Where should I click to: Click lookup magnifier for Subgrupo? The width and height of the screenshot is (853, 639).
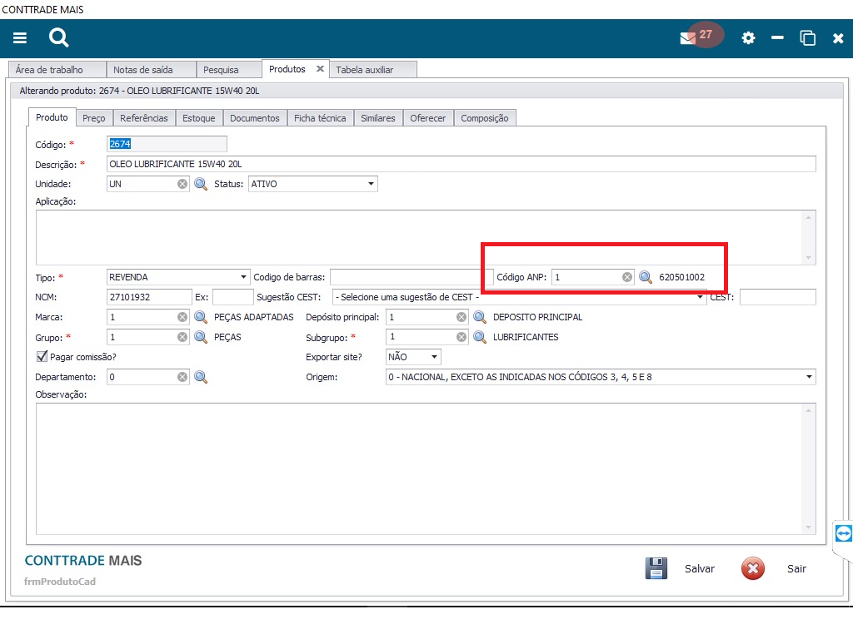[x=479, y=337]
